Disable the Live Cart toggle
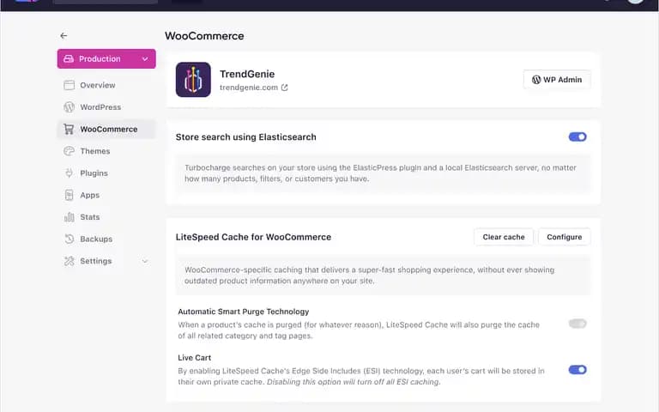This screenshot has height=412, width=659. click(x=577, y=370)
